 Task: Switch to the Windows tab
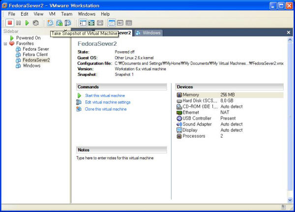[148, 33]
